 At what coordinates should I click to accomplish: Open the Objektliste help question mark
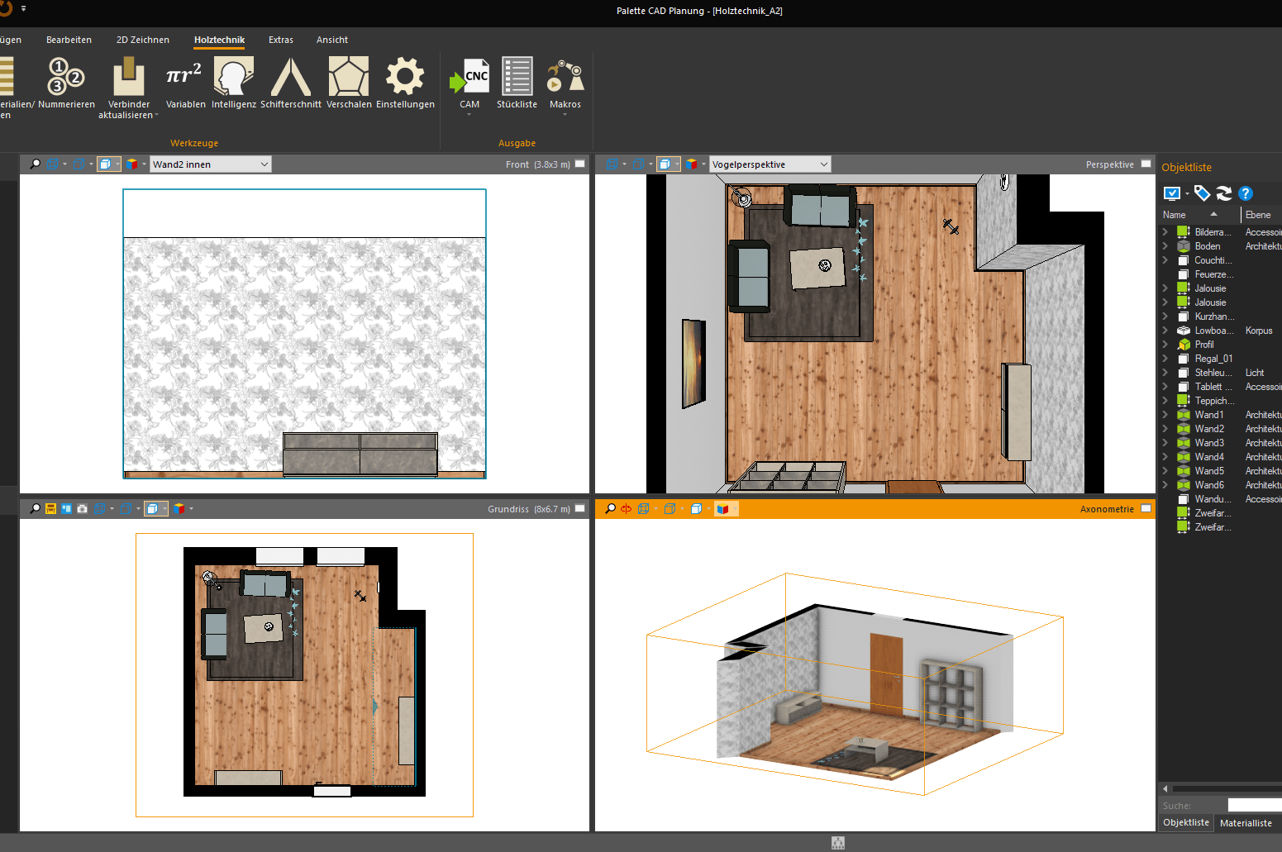1246,193
